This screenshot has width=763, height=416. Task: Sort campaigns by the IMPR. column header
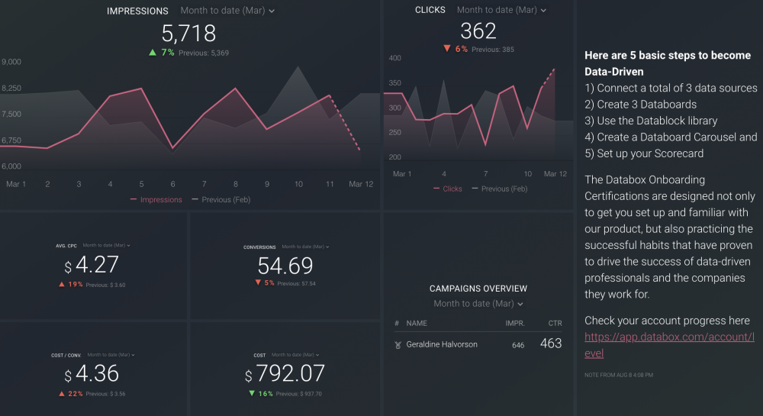[x=514, y=324]
